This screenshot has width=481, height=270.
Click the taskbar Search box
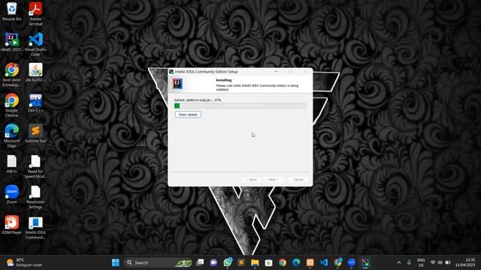pos(159,262)
